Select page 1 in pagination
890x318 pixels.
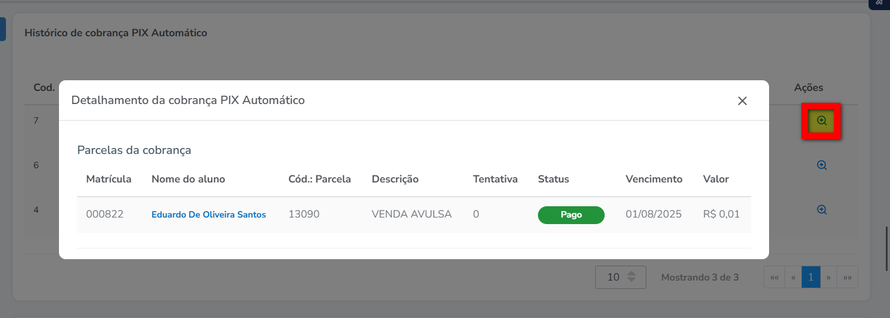811,278
